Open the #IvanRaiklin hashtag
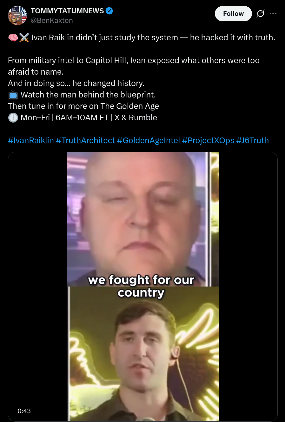285x422 pixels. point(31,140)
